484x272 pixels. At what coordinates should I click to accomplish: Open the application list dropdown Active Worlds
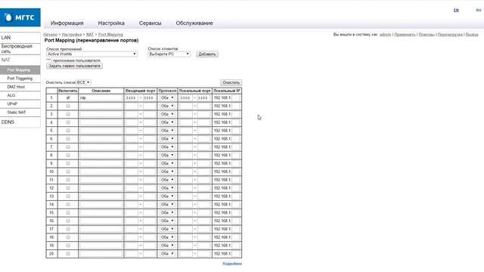[92, 54]
